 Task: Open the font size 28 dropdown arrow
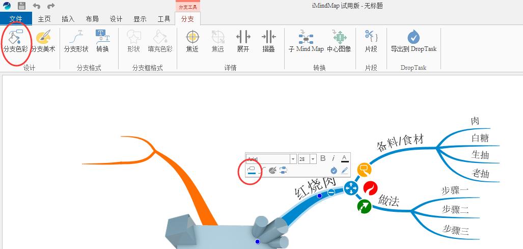313,159
